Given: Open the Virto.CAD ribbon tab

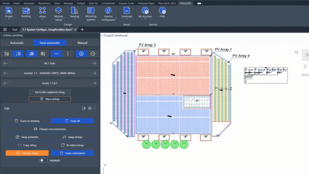Looking at the screenshot, I should [x=185, y=3].
